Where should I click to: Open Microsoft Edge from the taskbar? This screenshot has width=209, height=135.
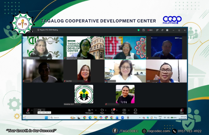tap(90, 117)
